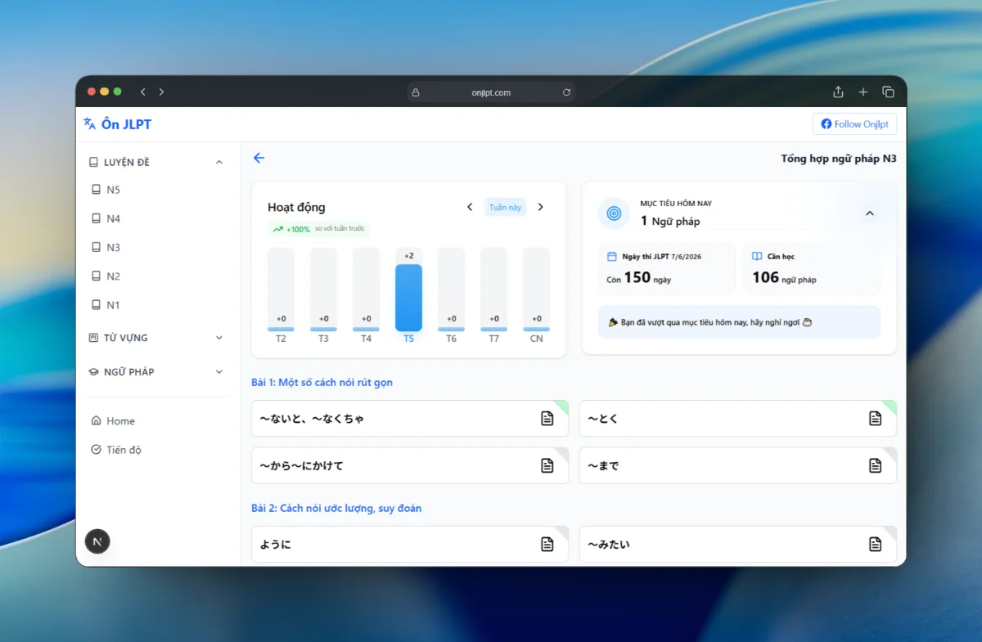The width and height of the screenshot is (982, 642).
Task: Click the round N badge at bottom-left
Action: pos(97,541)
